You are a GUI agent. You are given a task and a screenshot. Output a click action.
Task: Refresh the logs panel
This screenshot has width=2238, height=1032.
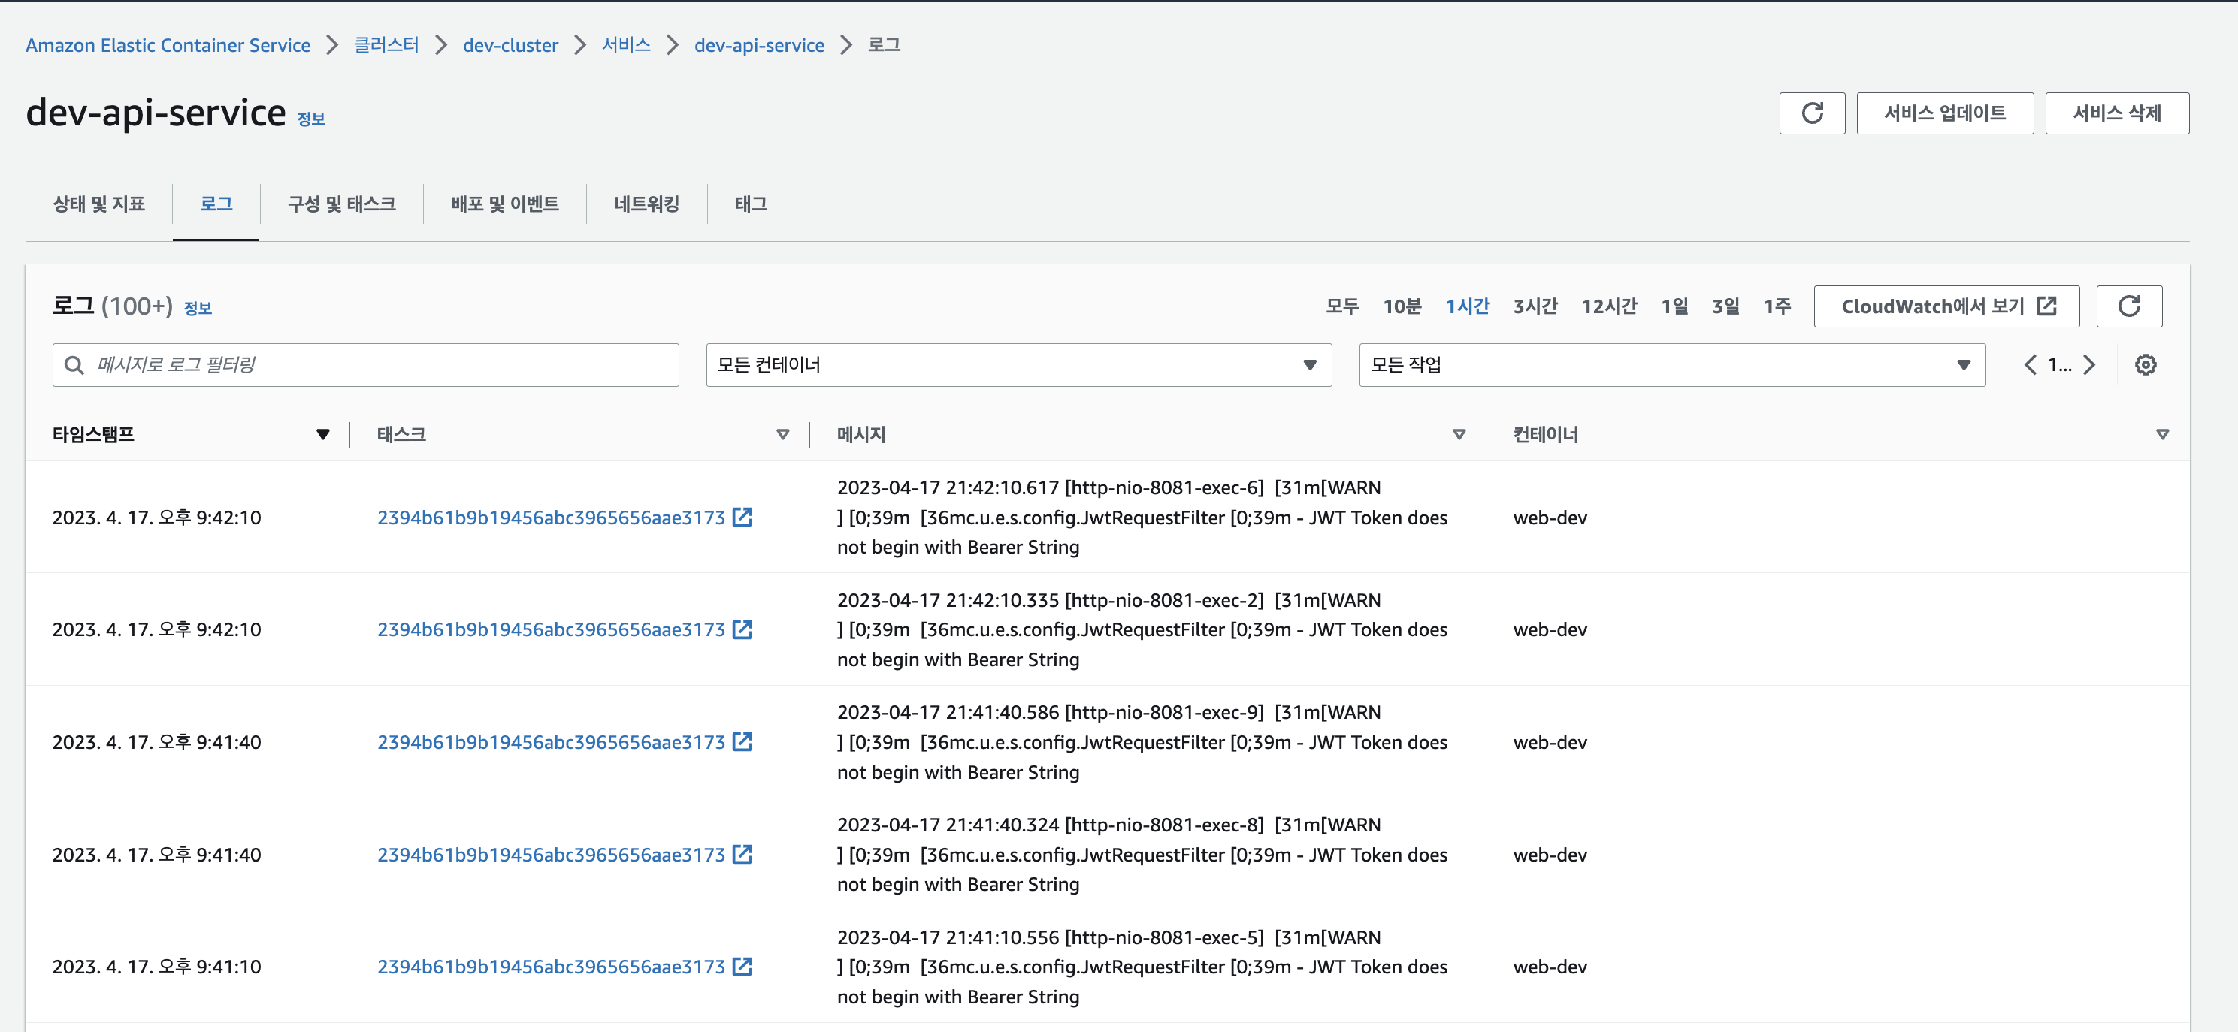[x=2128, y=306]
